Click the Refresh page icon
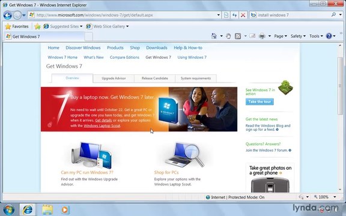 234,15
